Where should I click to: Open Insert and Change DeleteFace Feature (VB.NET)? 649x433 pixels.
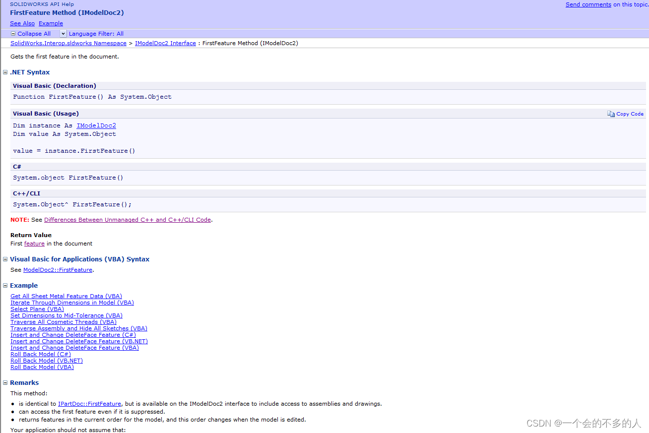click(x=79, y=341)
